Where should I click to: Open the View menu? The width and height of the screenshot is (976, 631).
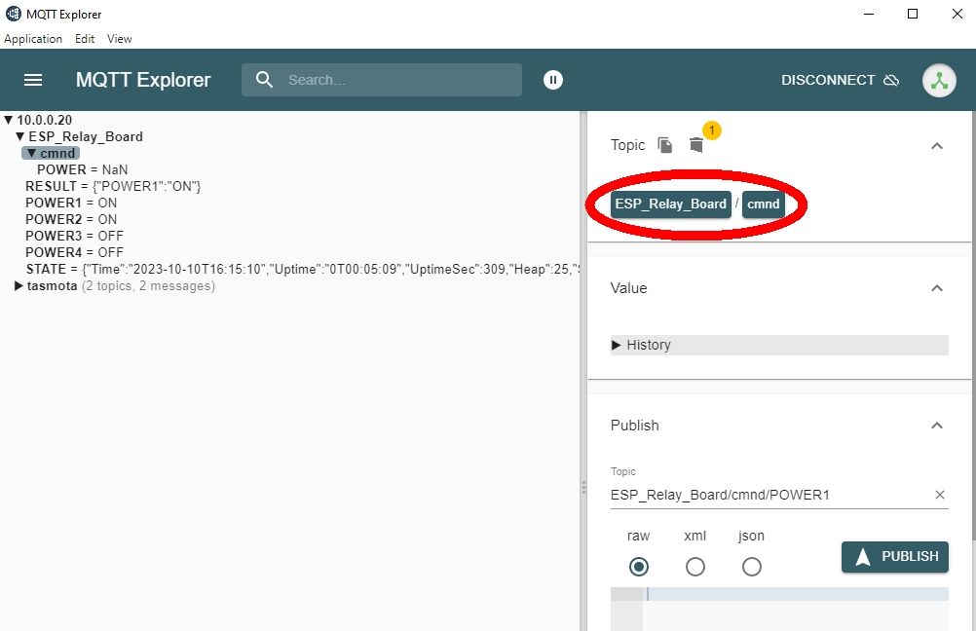(120, 39)
